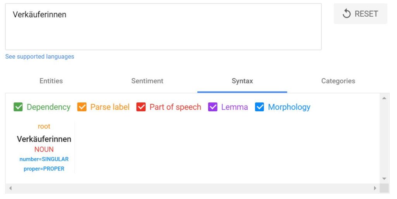Viewport: 397px width, 199px height.
Task: Click the horizontal scrollbar right arrow
Action: click(x=375, y=188)
